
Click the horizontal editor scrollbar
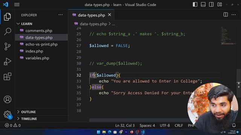click(x=139, y=120)
